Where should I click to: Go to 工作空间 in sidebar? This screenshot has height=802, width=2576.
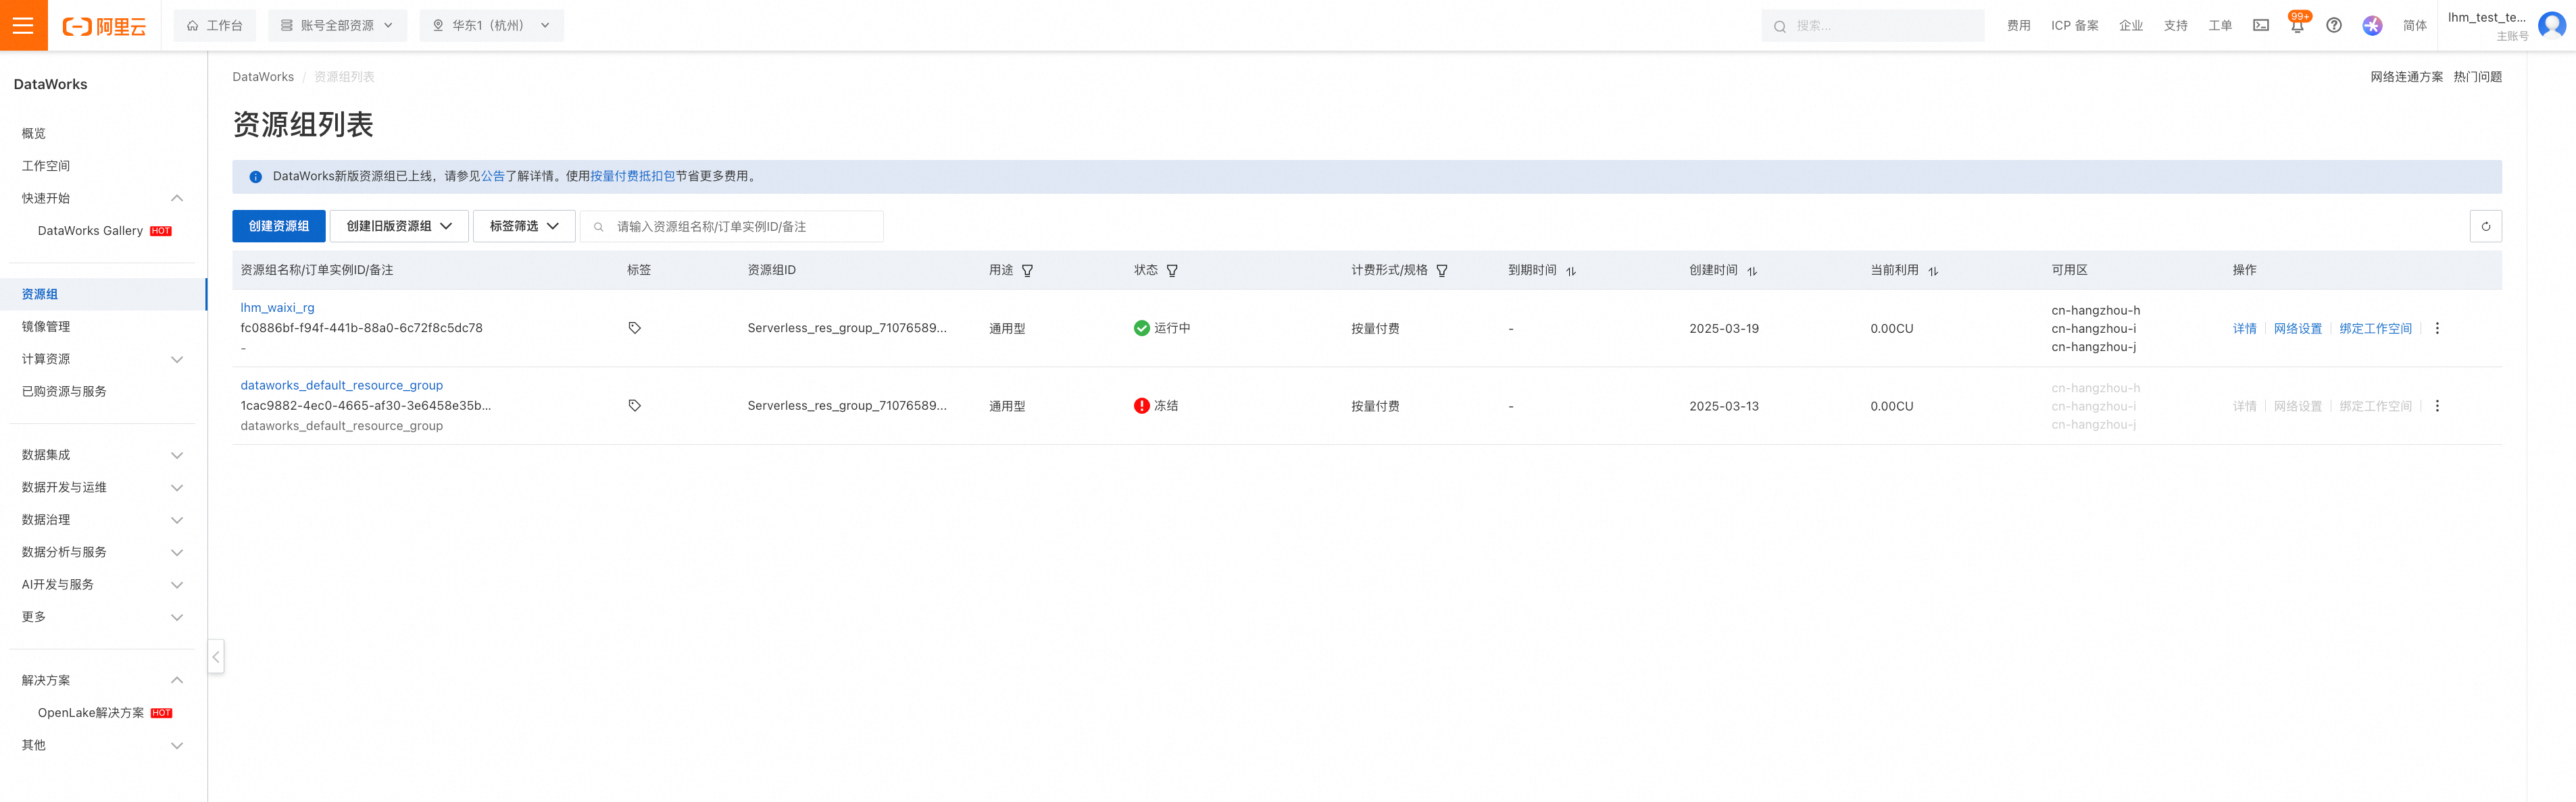(46, 166)
